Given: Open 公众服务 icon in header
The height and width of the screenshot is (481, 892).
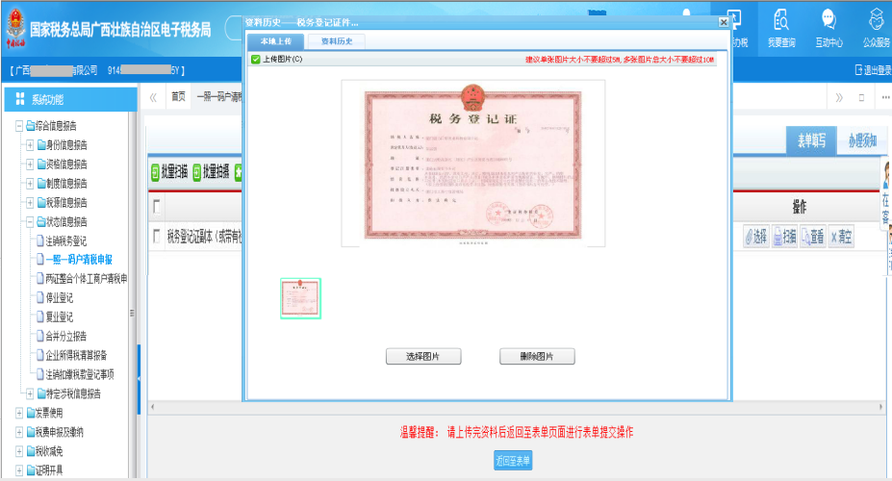Looking at the screenshot, I should click(875, 27).
